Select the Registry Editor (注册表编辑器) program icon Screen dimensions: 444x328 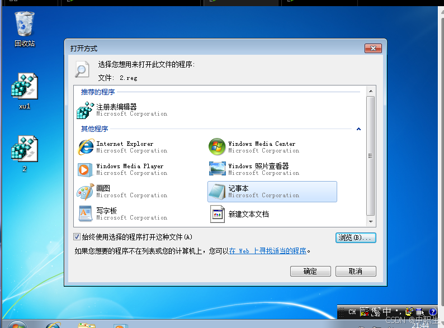[x=85, y=110]
